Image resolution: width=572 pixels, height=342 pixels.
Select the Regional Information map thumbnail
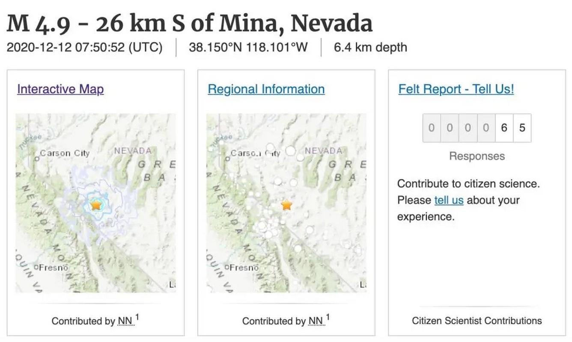(x=286, y=203)
